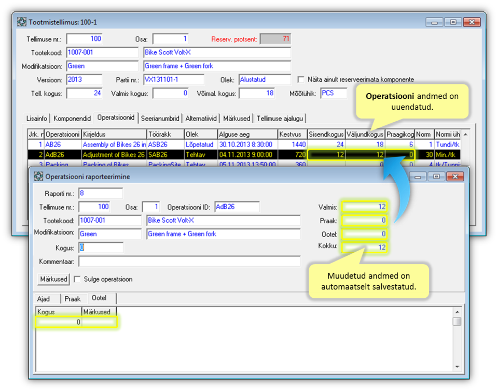Viewport: 498px width, 391px height.
Task: Minimize the Tootmistellimus 100-1 window
Action: point(434,22)
